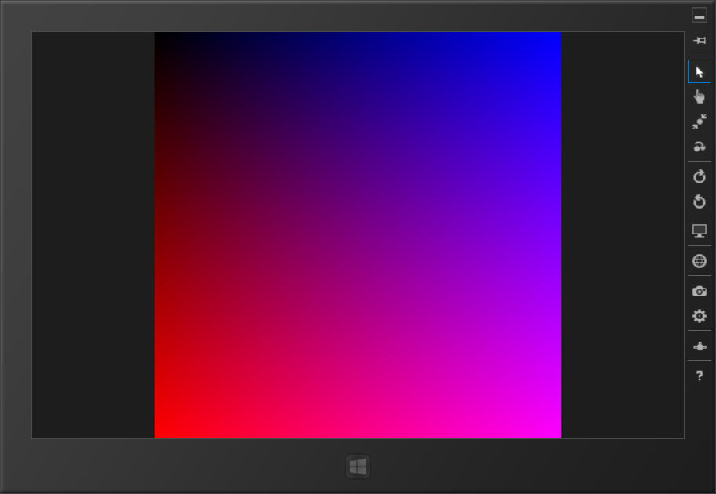This screenshot has height=494, width=716.
Task: Click the gradient image on the simulator screen
Action: tap(358, 235)
